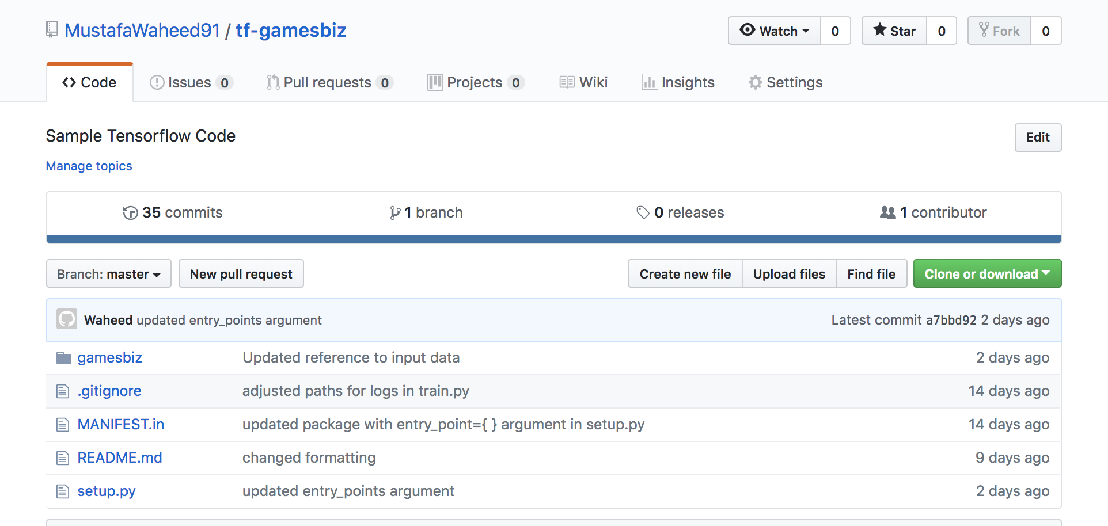Click the people icon beside 1 contributor
1108x526 pixels.
[888, 212]
